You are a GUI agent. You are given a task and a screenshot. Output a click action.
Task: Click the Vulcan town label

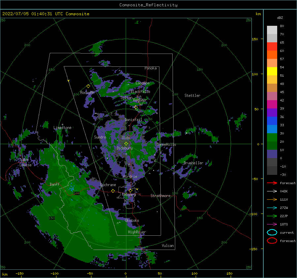(x=168, y=246)
